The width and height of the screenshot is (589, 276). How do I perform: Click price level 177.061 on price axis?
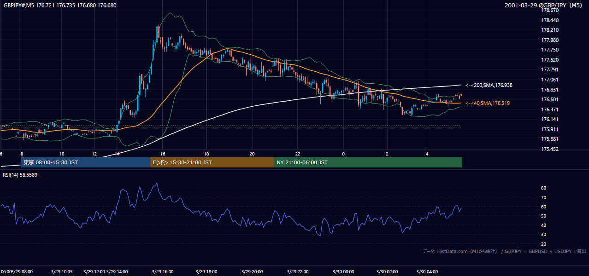550,80
